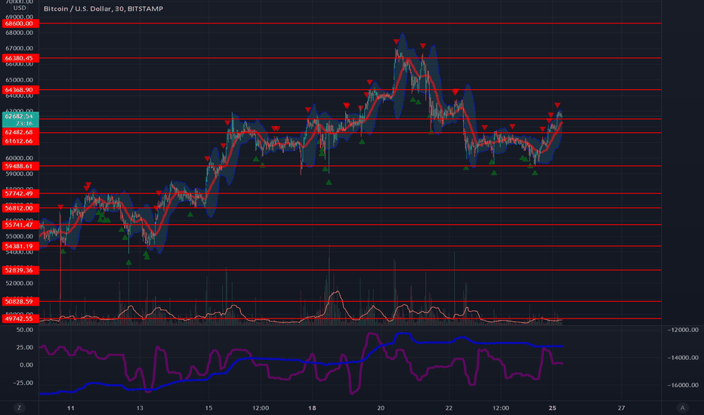Select the 55741.47 price level label

(x=20, y=225)
